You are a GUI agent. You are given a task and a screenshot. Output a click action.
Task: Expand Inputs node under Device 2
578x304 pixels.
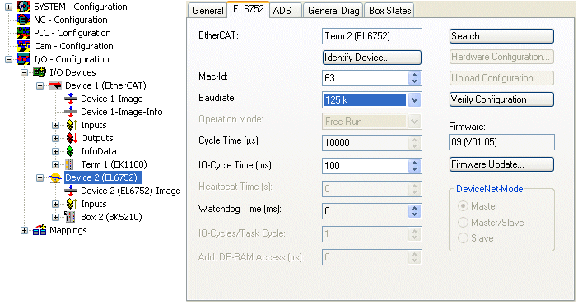point(55,204)
